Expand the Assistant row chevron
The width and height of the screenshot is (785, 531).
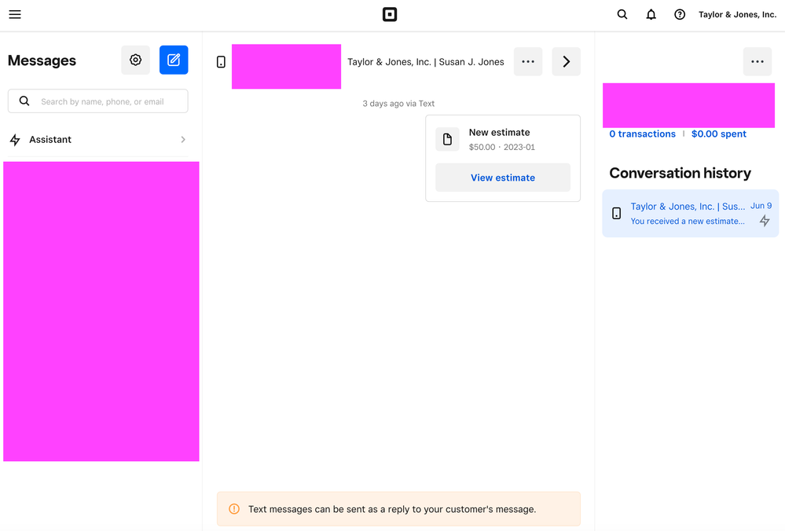pos(183,140)
